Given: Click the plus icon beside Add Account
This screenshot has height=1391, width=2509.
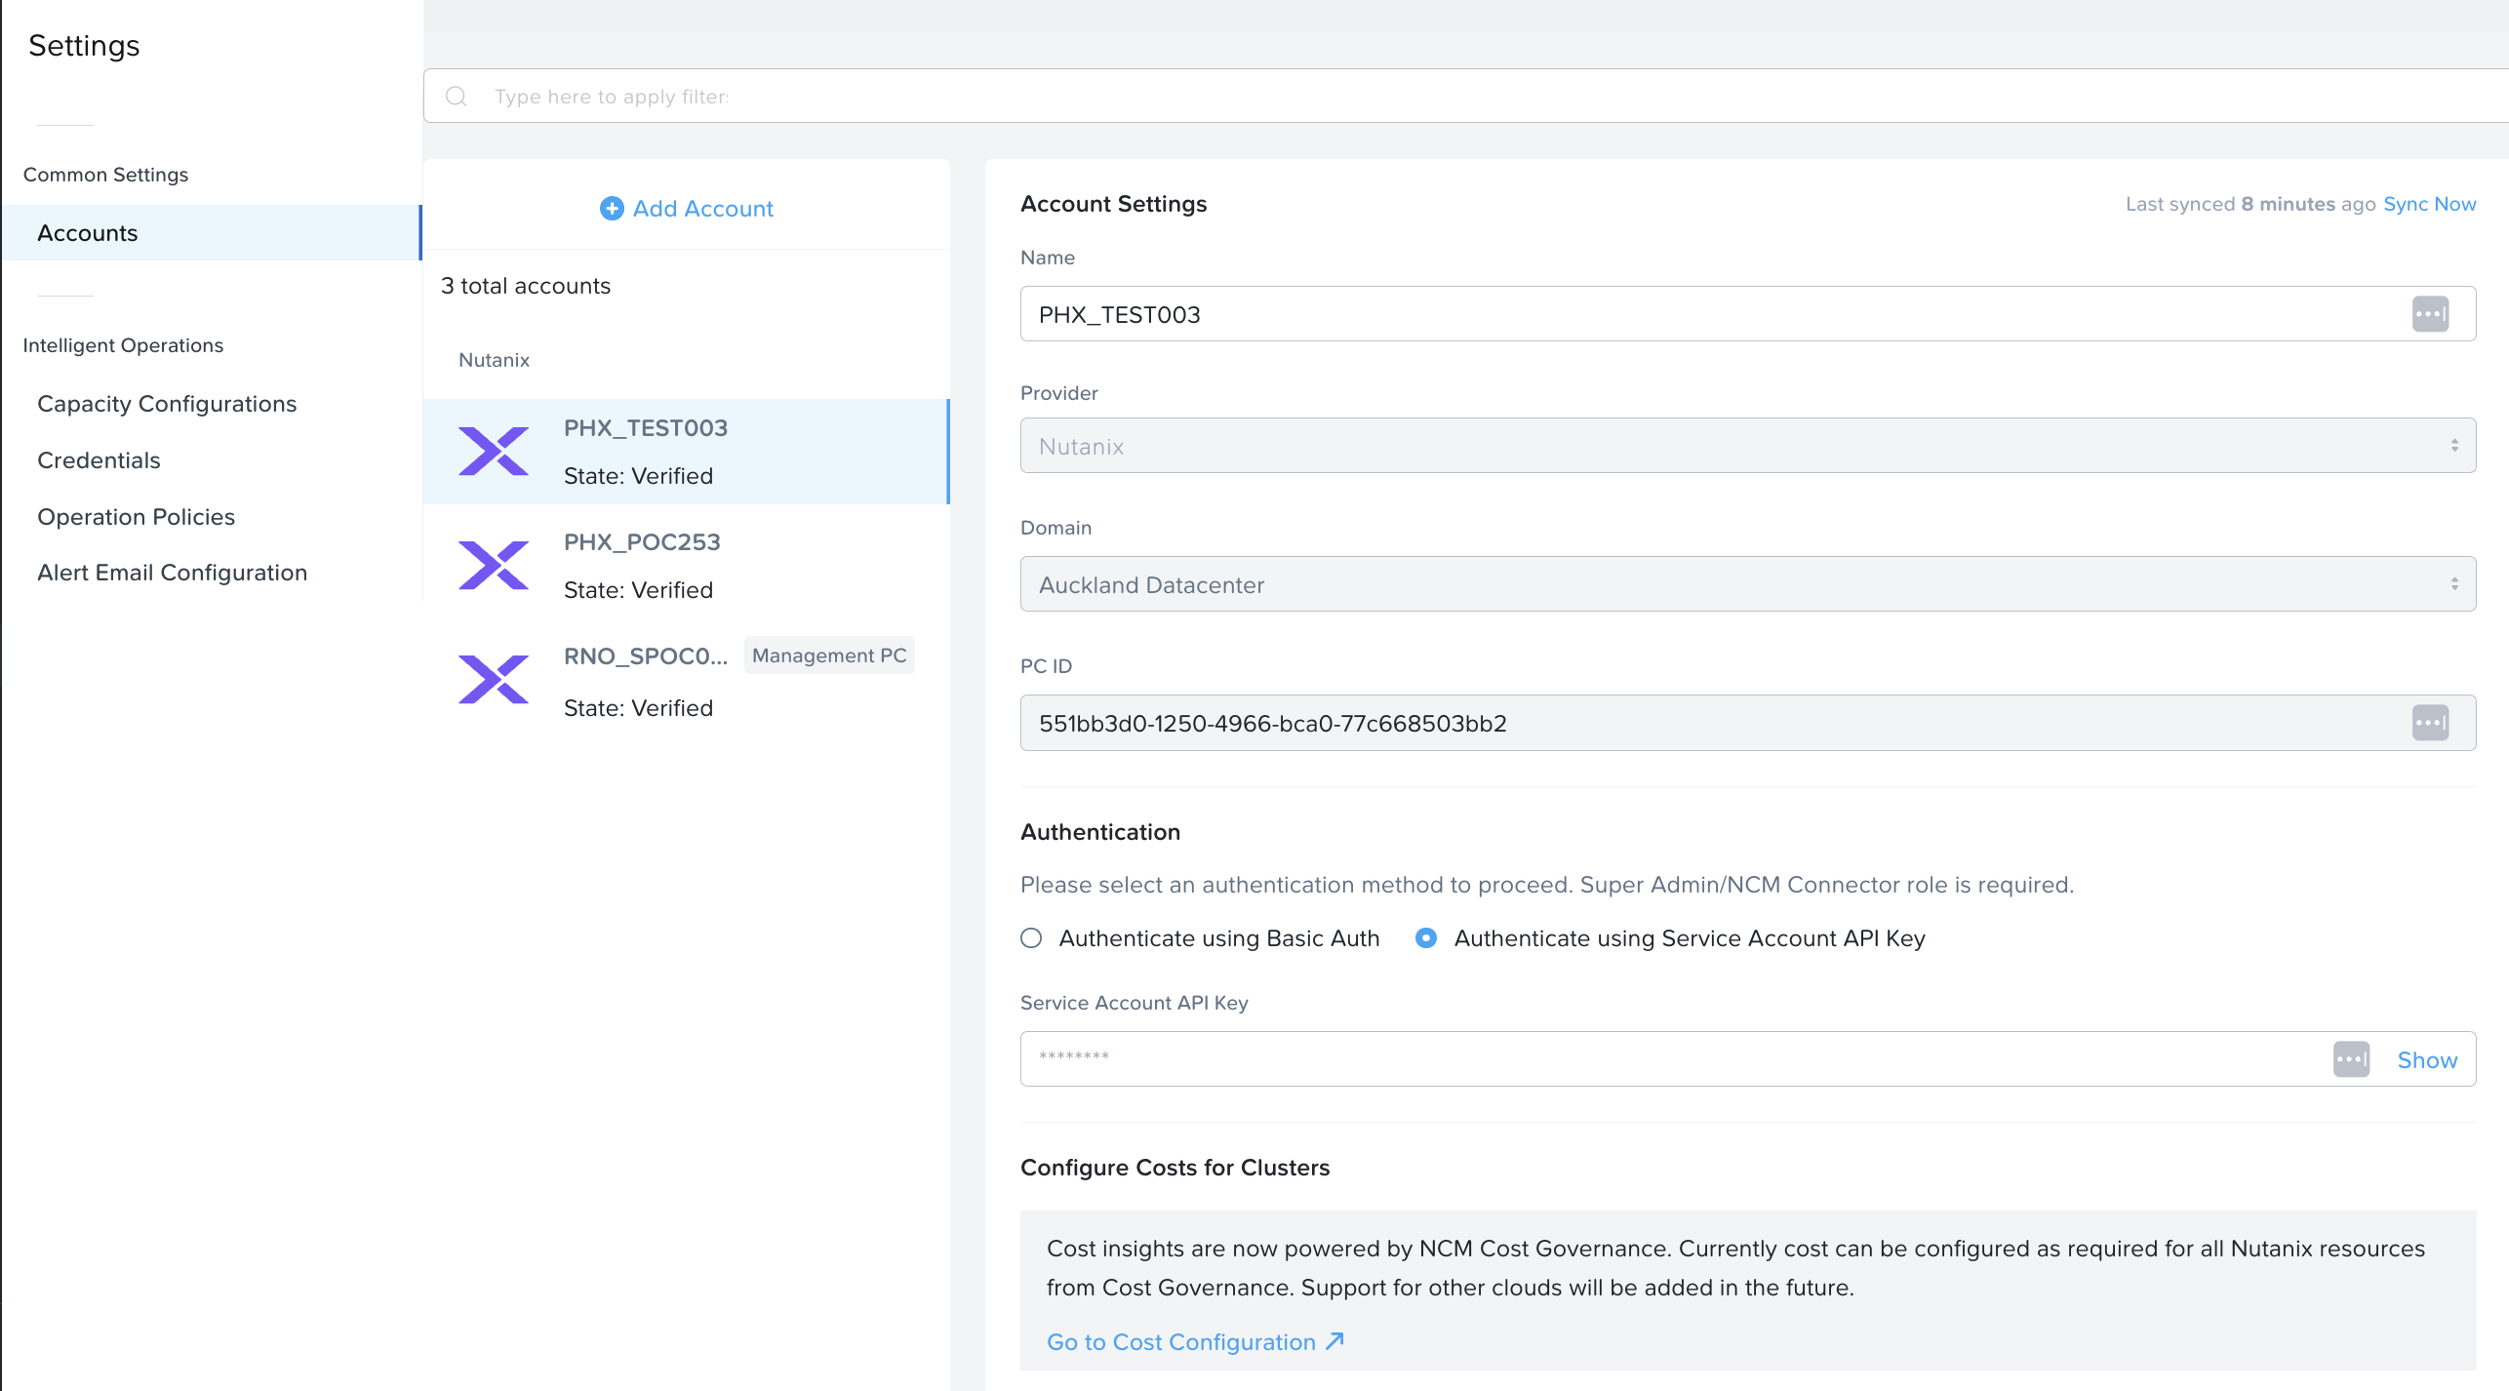Looking at the screenshot, I should coord(612,209).
